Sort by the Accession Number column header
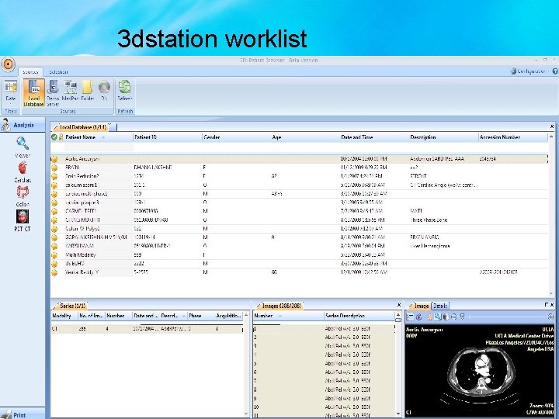 tap(512, 137)
